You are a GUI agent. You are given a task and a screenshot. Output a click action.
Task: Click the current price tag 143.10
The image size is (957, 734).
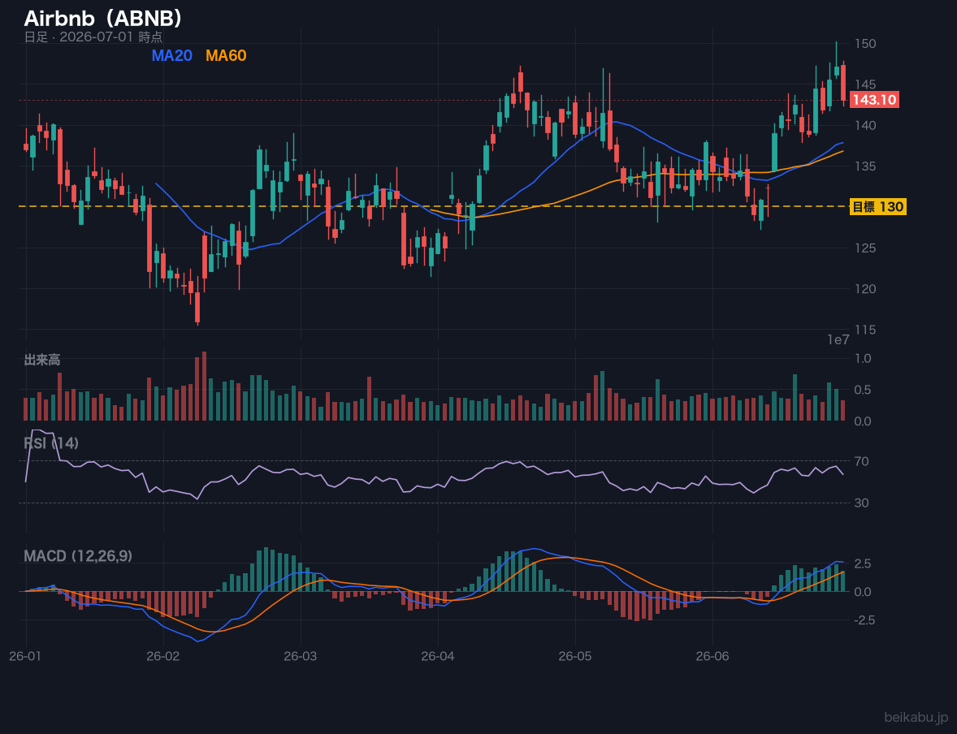pyautogui.click(x=874, y=100)
